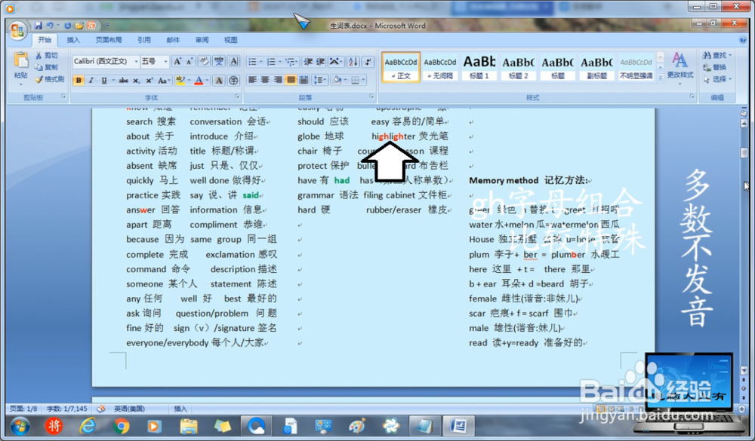Switch to the 邮件 (Mailings) tab
Image resolution: width=755 pixels, height=441 pixels.
point(173,40)
